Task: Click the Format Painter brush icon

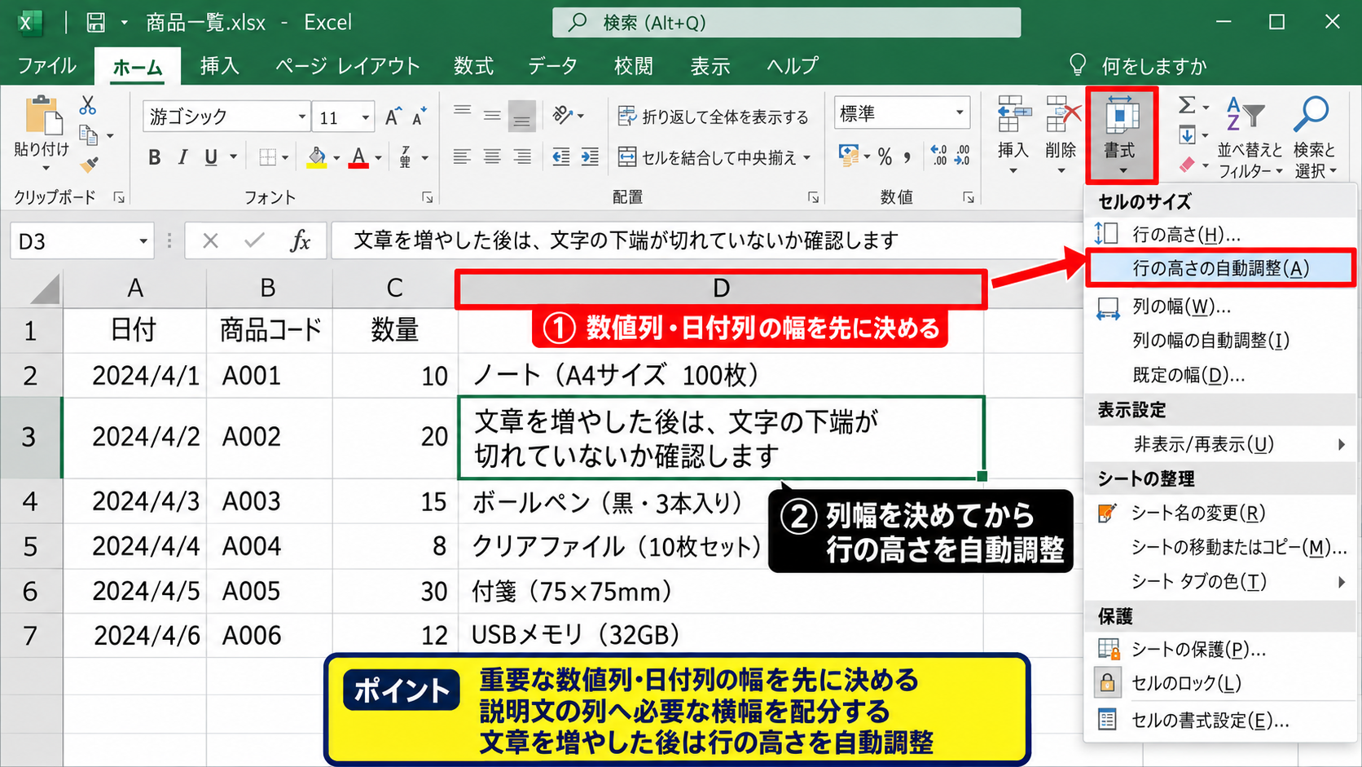Action: [x=89, y=165]
